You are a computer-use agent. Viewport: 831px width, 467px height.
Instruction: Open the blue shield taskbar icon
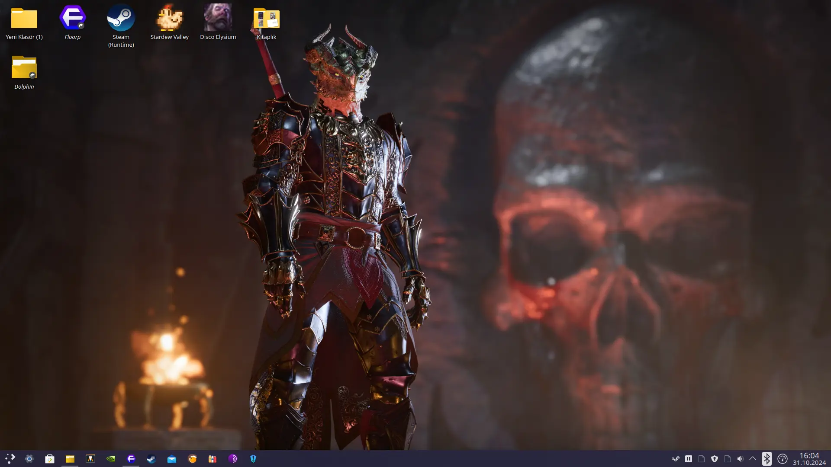[253, 459]
